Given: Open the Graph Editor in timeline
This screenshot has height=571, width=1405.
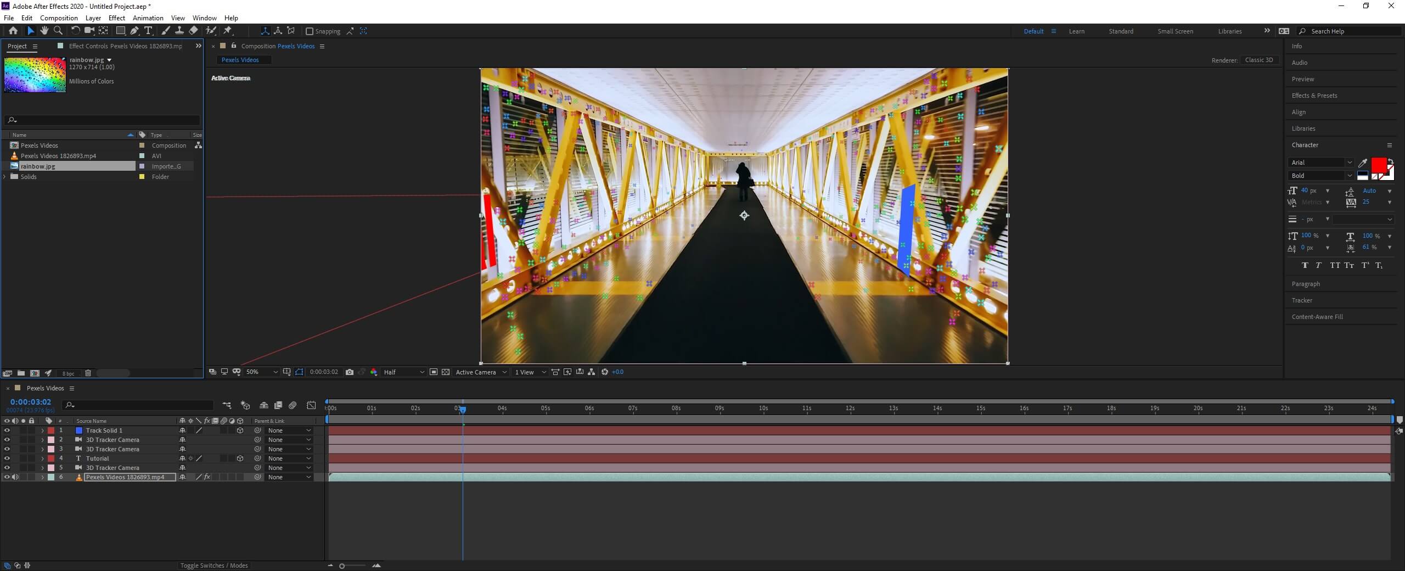Looking at the screenshot, I should tap(311, 405).
